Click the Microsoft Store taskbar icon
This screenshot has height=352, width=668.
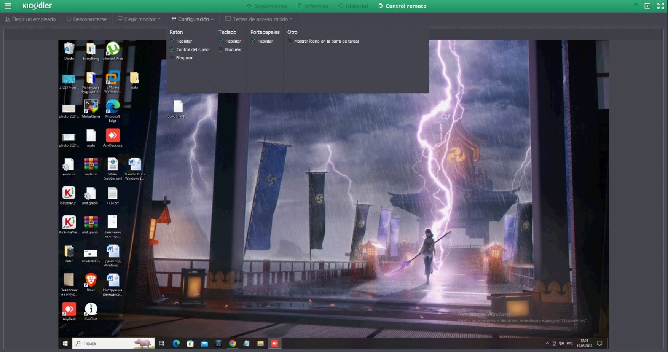coord(190,343)
